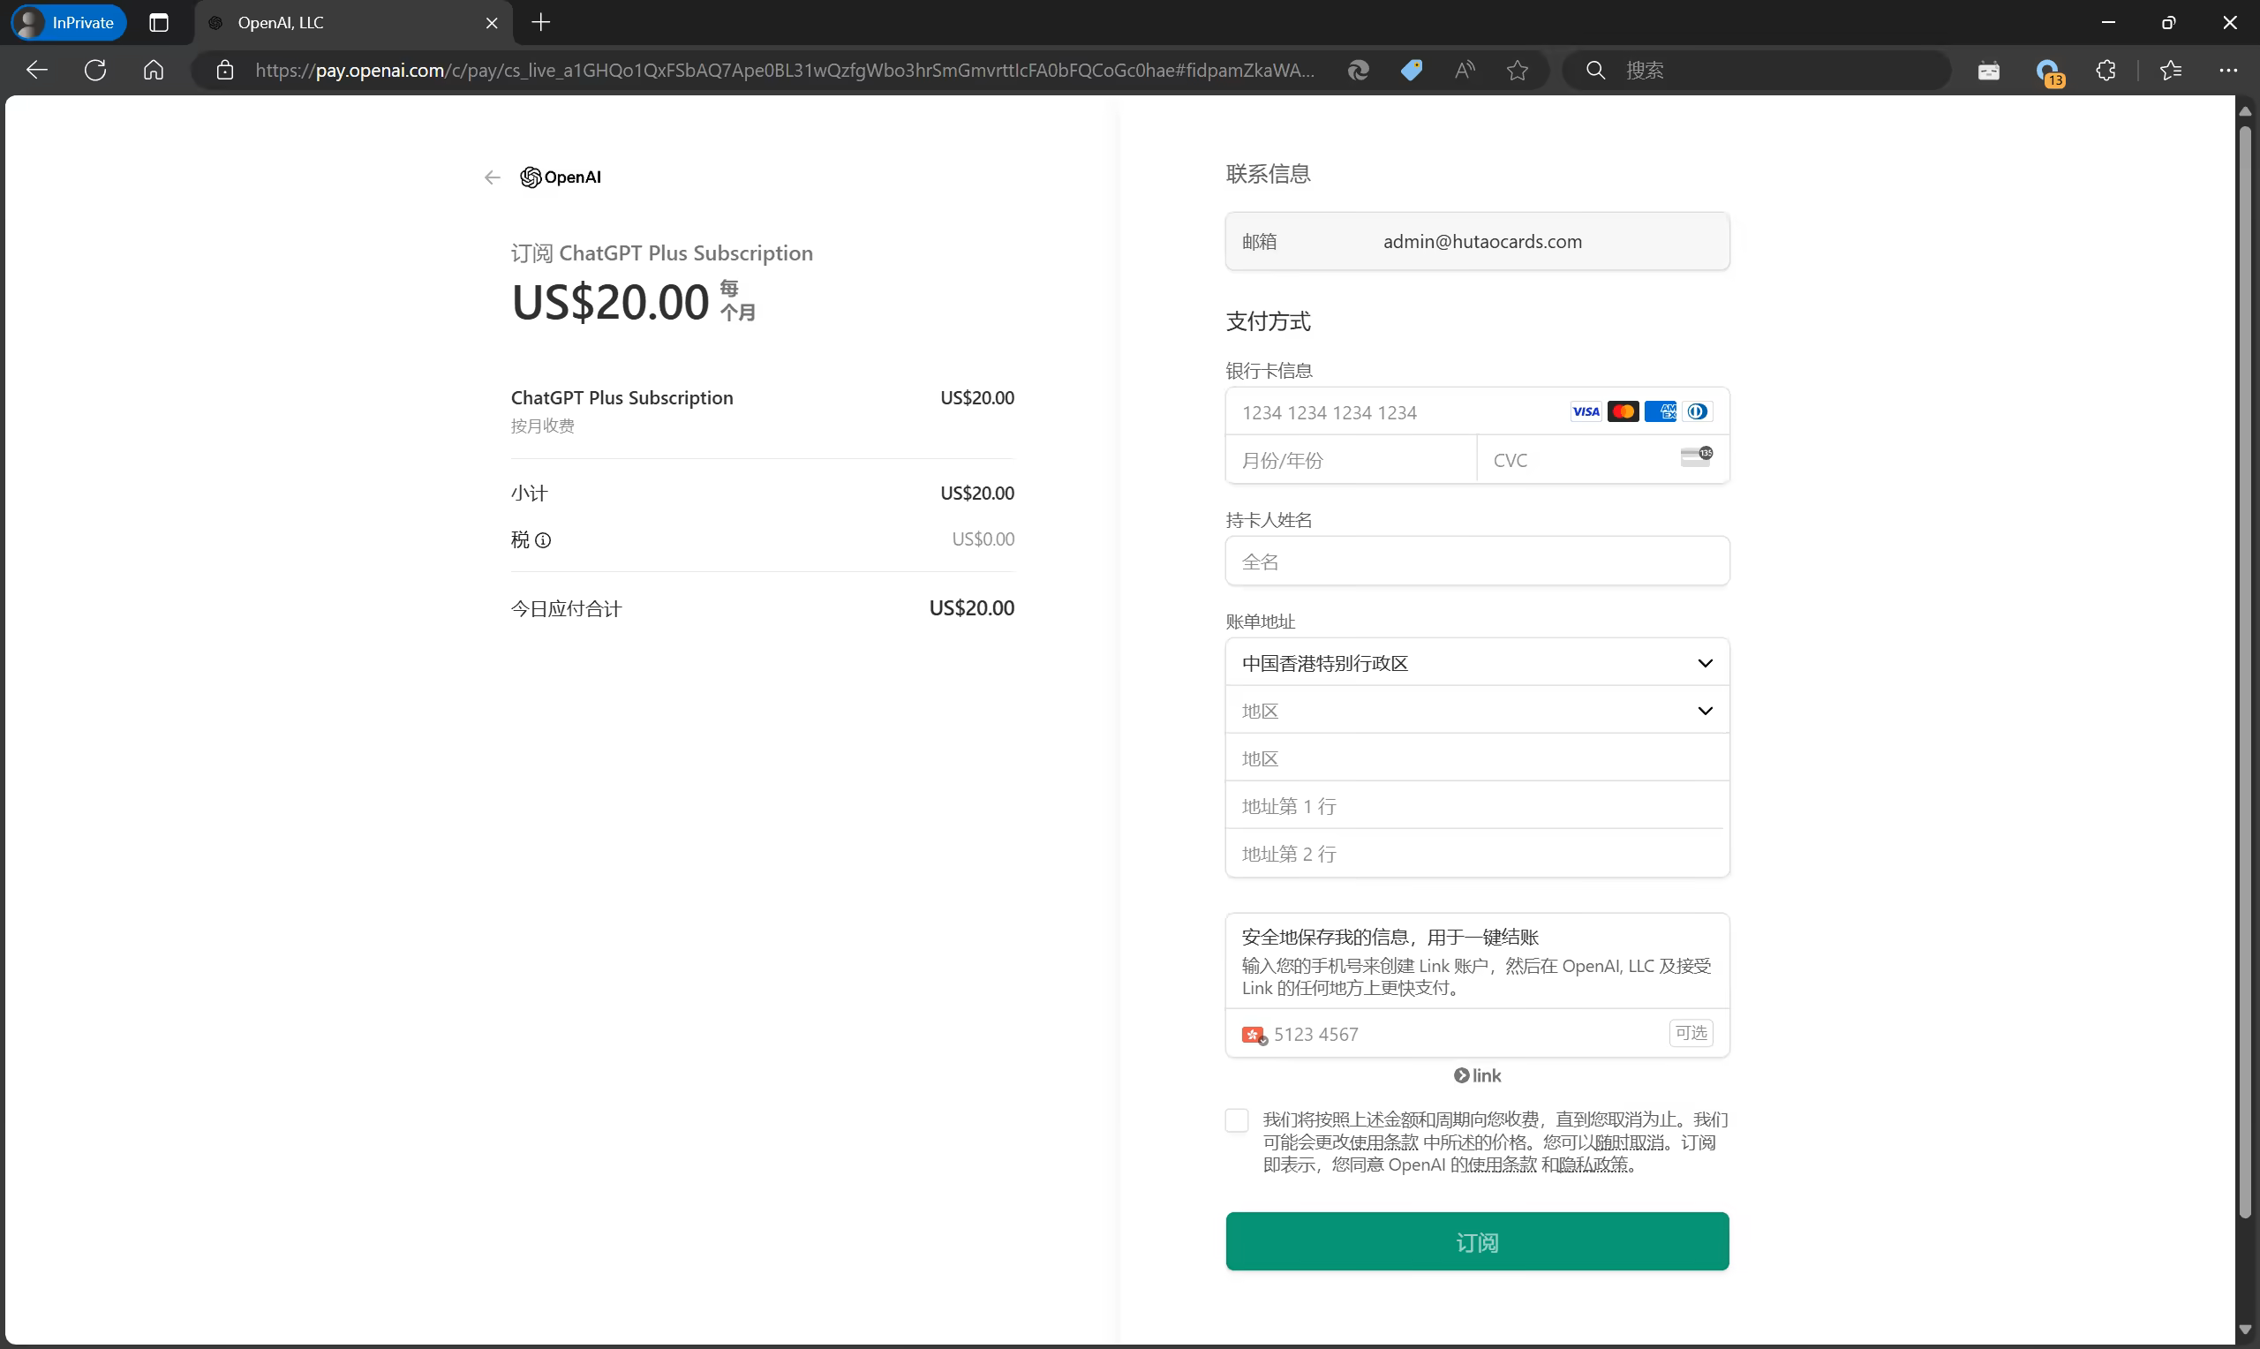
Task: Refresh the page in the browser toolbar
Action: coord(95,70)
